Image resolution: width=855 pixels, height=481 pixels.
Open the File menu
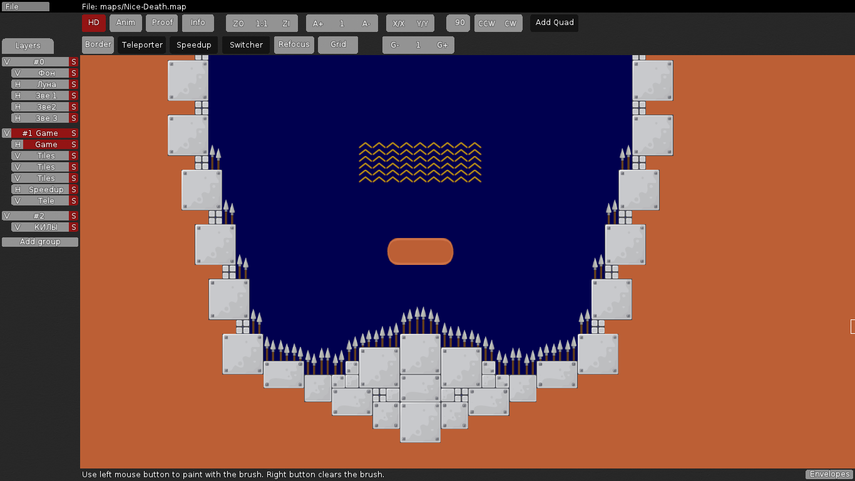pyautogui.click(x=25, y=6)
